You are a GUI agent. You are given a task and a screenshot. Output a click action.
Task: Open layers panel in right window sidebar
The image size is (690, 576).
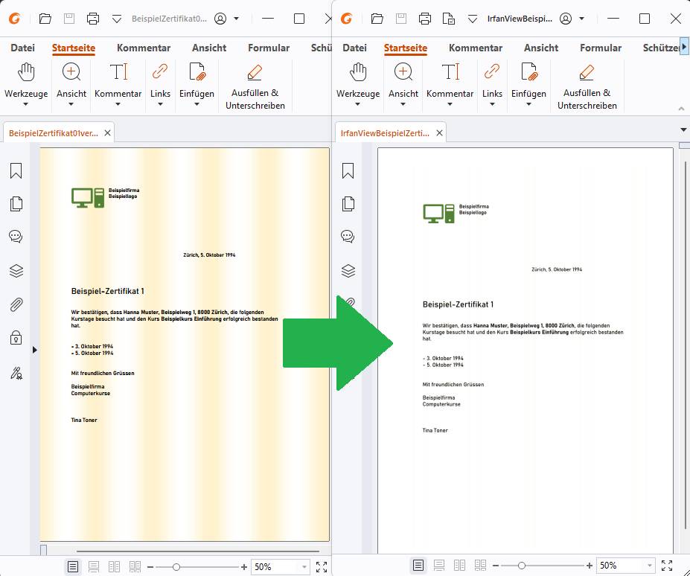(x=348, y=271)
